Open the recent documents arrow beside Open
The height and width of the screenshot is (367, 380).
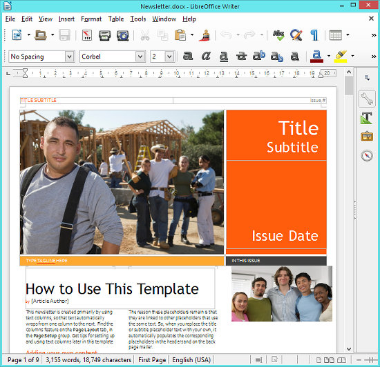53,34
